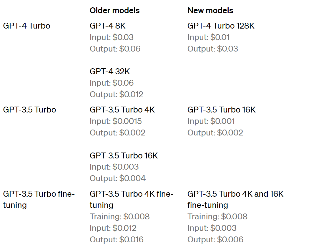The image size is (311, 250).
Task: Select the "Input: $0.0015" price text
Action: point(116,121)
